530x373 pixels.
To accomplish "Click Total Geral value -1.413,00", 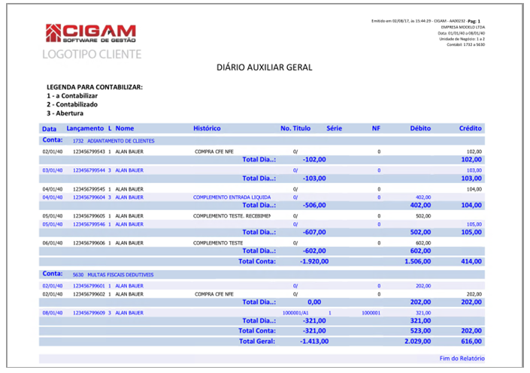I will 314,341.
